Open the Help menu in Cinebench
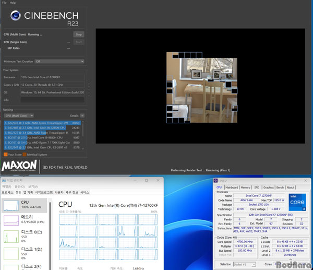 tap(13, 3)
